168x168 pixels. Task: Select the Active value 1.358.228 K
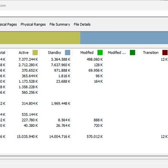(28, 87)
